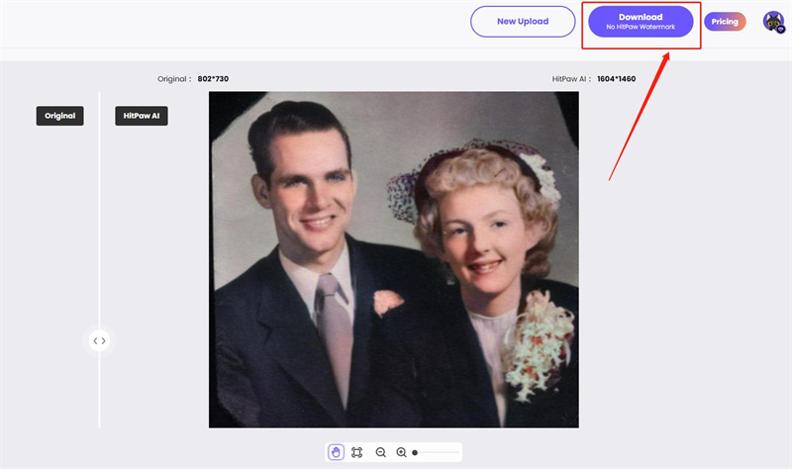Zoom in with the plus magnifier

[x=401, y=452]
